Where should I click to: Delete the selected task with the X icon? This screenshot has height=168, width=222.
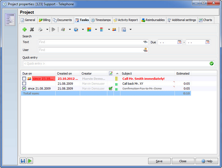[x=32, y=30]
